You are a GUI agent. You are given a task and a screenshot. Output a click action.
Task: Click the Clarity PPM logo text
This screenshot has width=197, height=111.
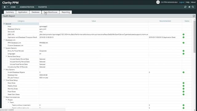(10, 3)
